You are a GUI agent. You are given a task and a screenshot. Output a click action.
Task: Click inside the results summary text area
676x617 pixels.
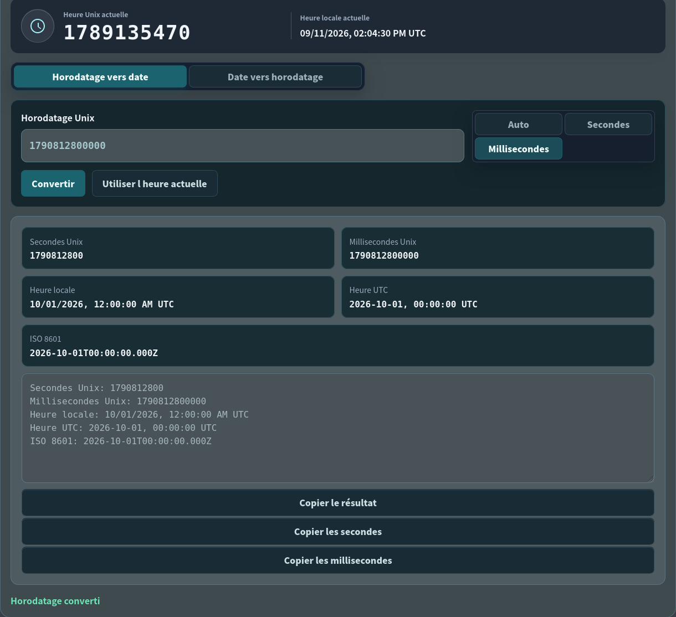[x=338, y=428]
